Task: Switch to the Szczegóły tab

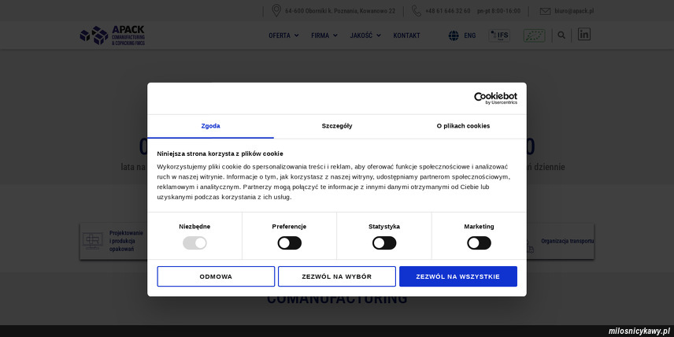Action: click(337, 126)
